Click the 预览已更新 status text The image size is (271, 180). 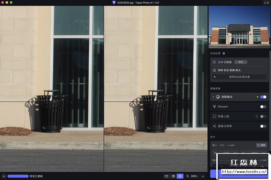[36, 176]
